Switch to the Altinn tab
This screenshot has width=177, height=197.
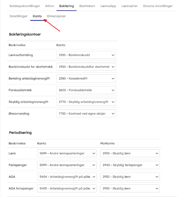(49, 6)
